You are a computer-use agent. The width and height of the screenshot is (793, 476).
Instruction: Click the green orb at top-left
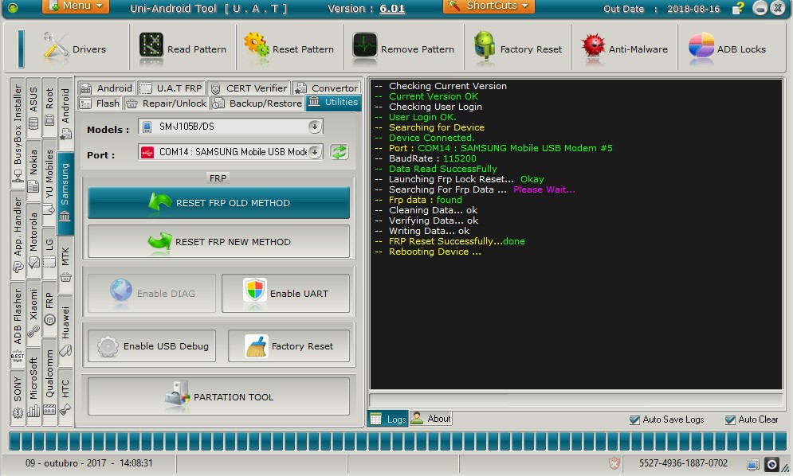(x=13, y=8)
